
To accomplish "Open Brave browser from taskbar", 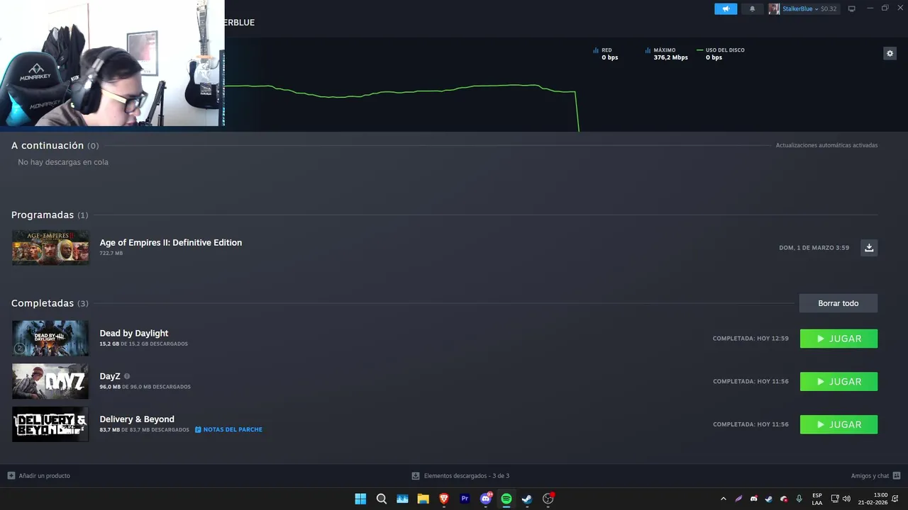I will (444, 499).
